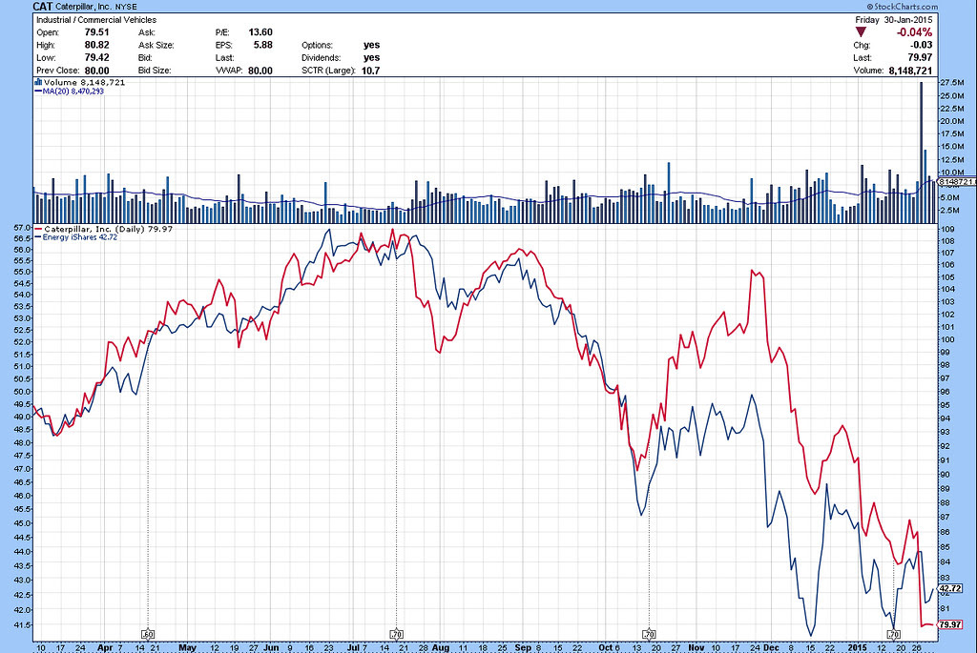Click the red 79.97 price tag on right axis
Image resolution: width=977 pixels, height=653 pixels.
coord(951,624)
